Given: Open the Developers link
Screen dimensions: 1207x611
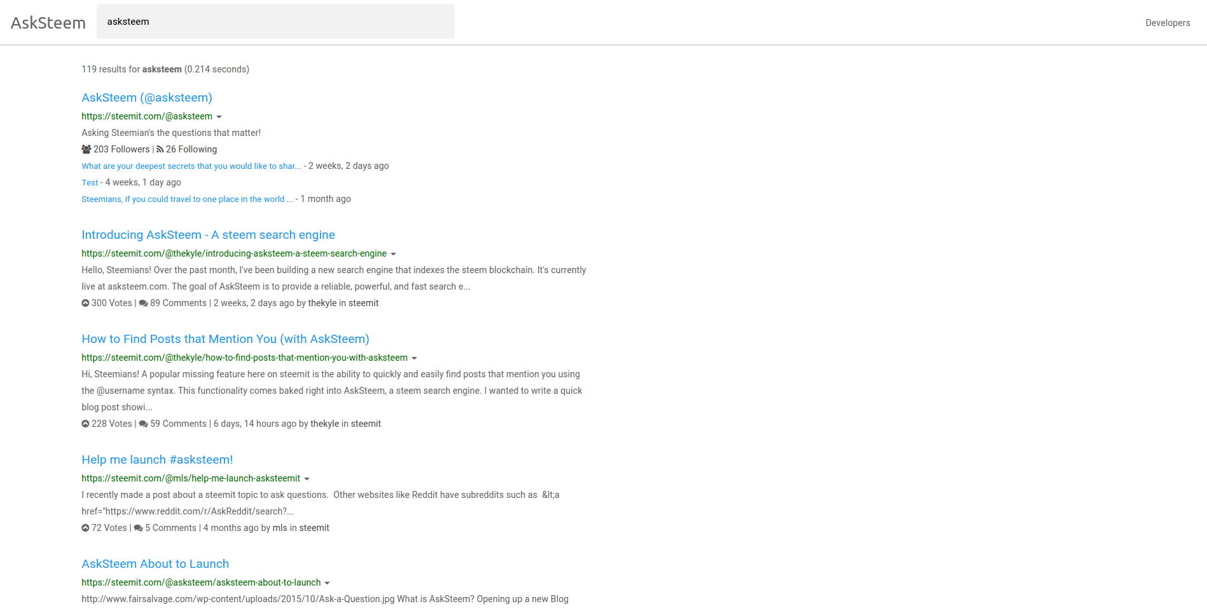Looking at the screenshot, I should point(1168,23).
